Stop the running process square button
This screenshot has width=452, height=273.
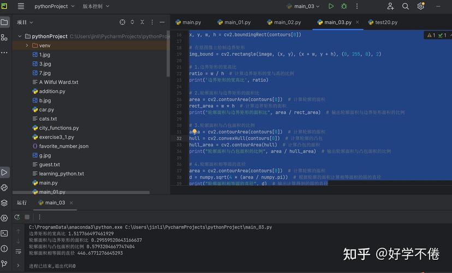(27, 217)
